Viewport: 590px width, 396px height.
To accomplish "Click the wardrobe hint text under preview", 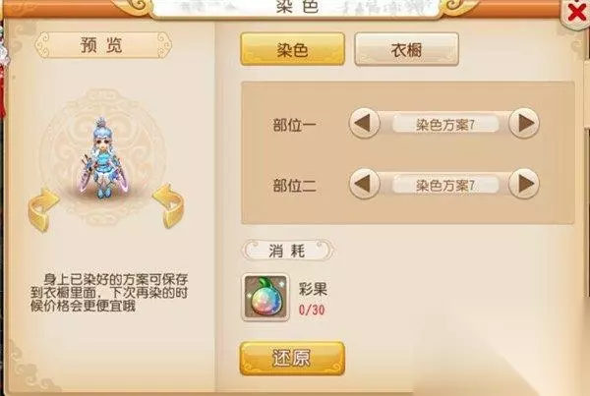I will click(109, 293).
